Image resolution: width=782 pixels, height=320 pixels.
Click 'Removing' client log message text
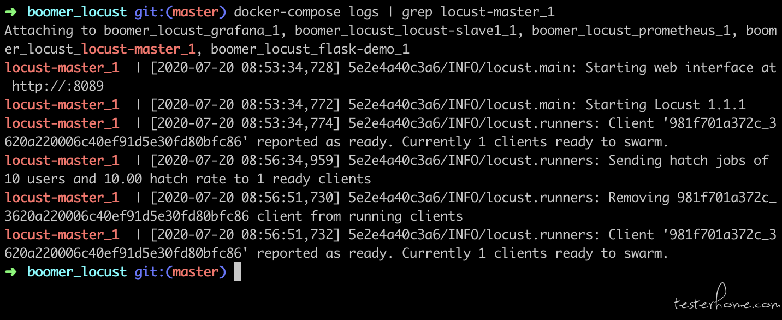[639, 198]
